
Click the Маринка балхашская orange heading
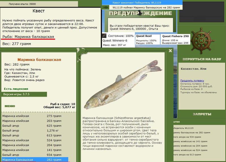coord(39,60)
